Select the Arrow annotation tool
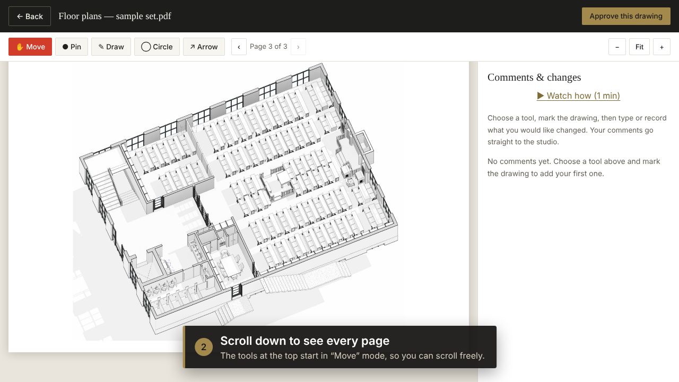The image size is (679, 382). tap(204, 47)
